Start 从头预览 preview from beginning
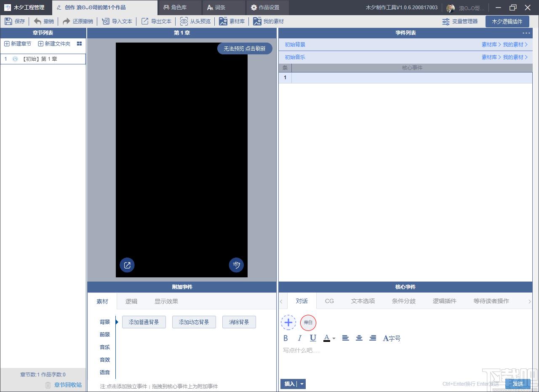This screenshot has height=392, width=539. [195, 21]
